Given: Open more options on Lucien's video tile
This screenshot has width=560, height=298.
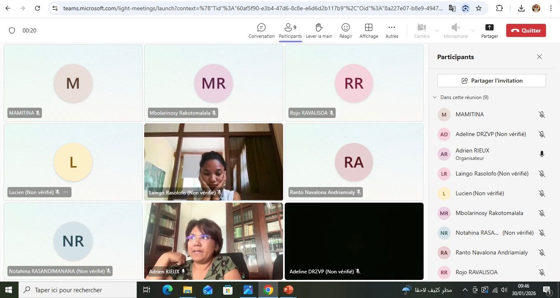Looking at the screenshot, I should coord(66,192).
